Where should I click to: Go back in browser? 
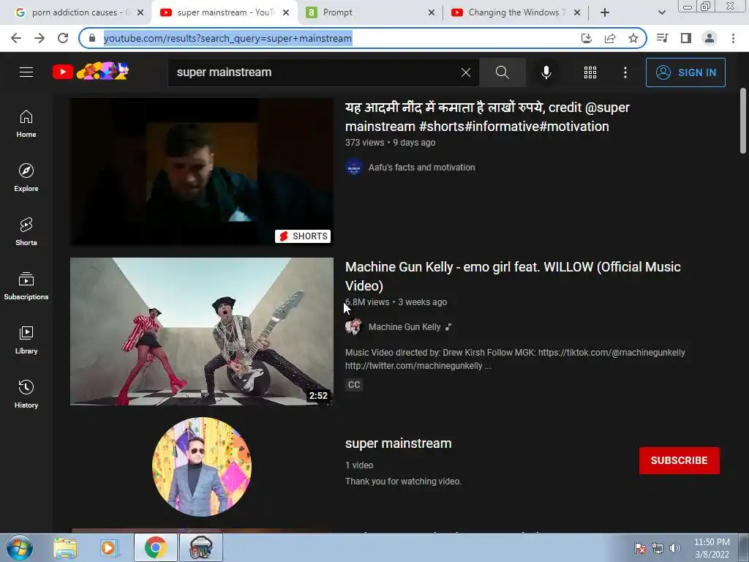point(16,38)
